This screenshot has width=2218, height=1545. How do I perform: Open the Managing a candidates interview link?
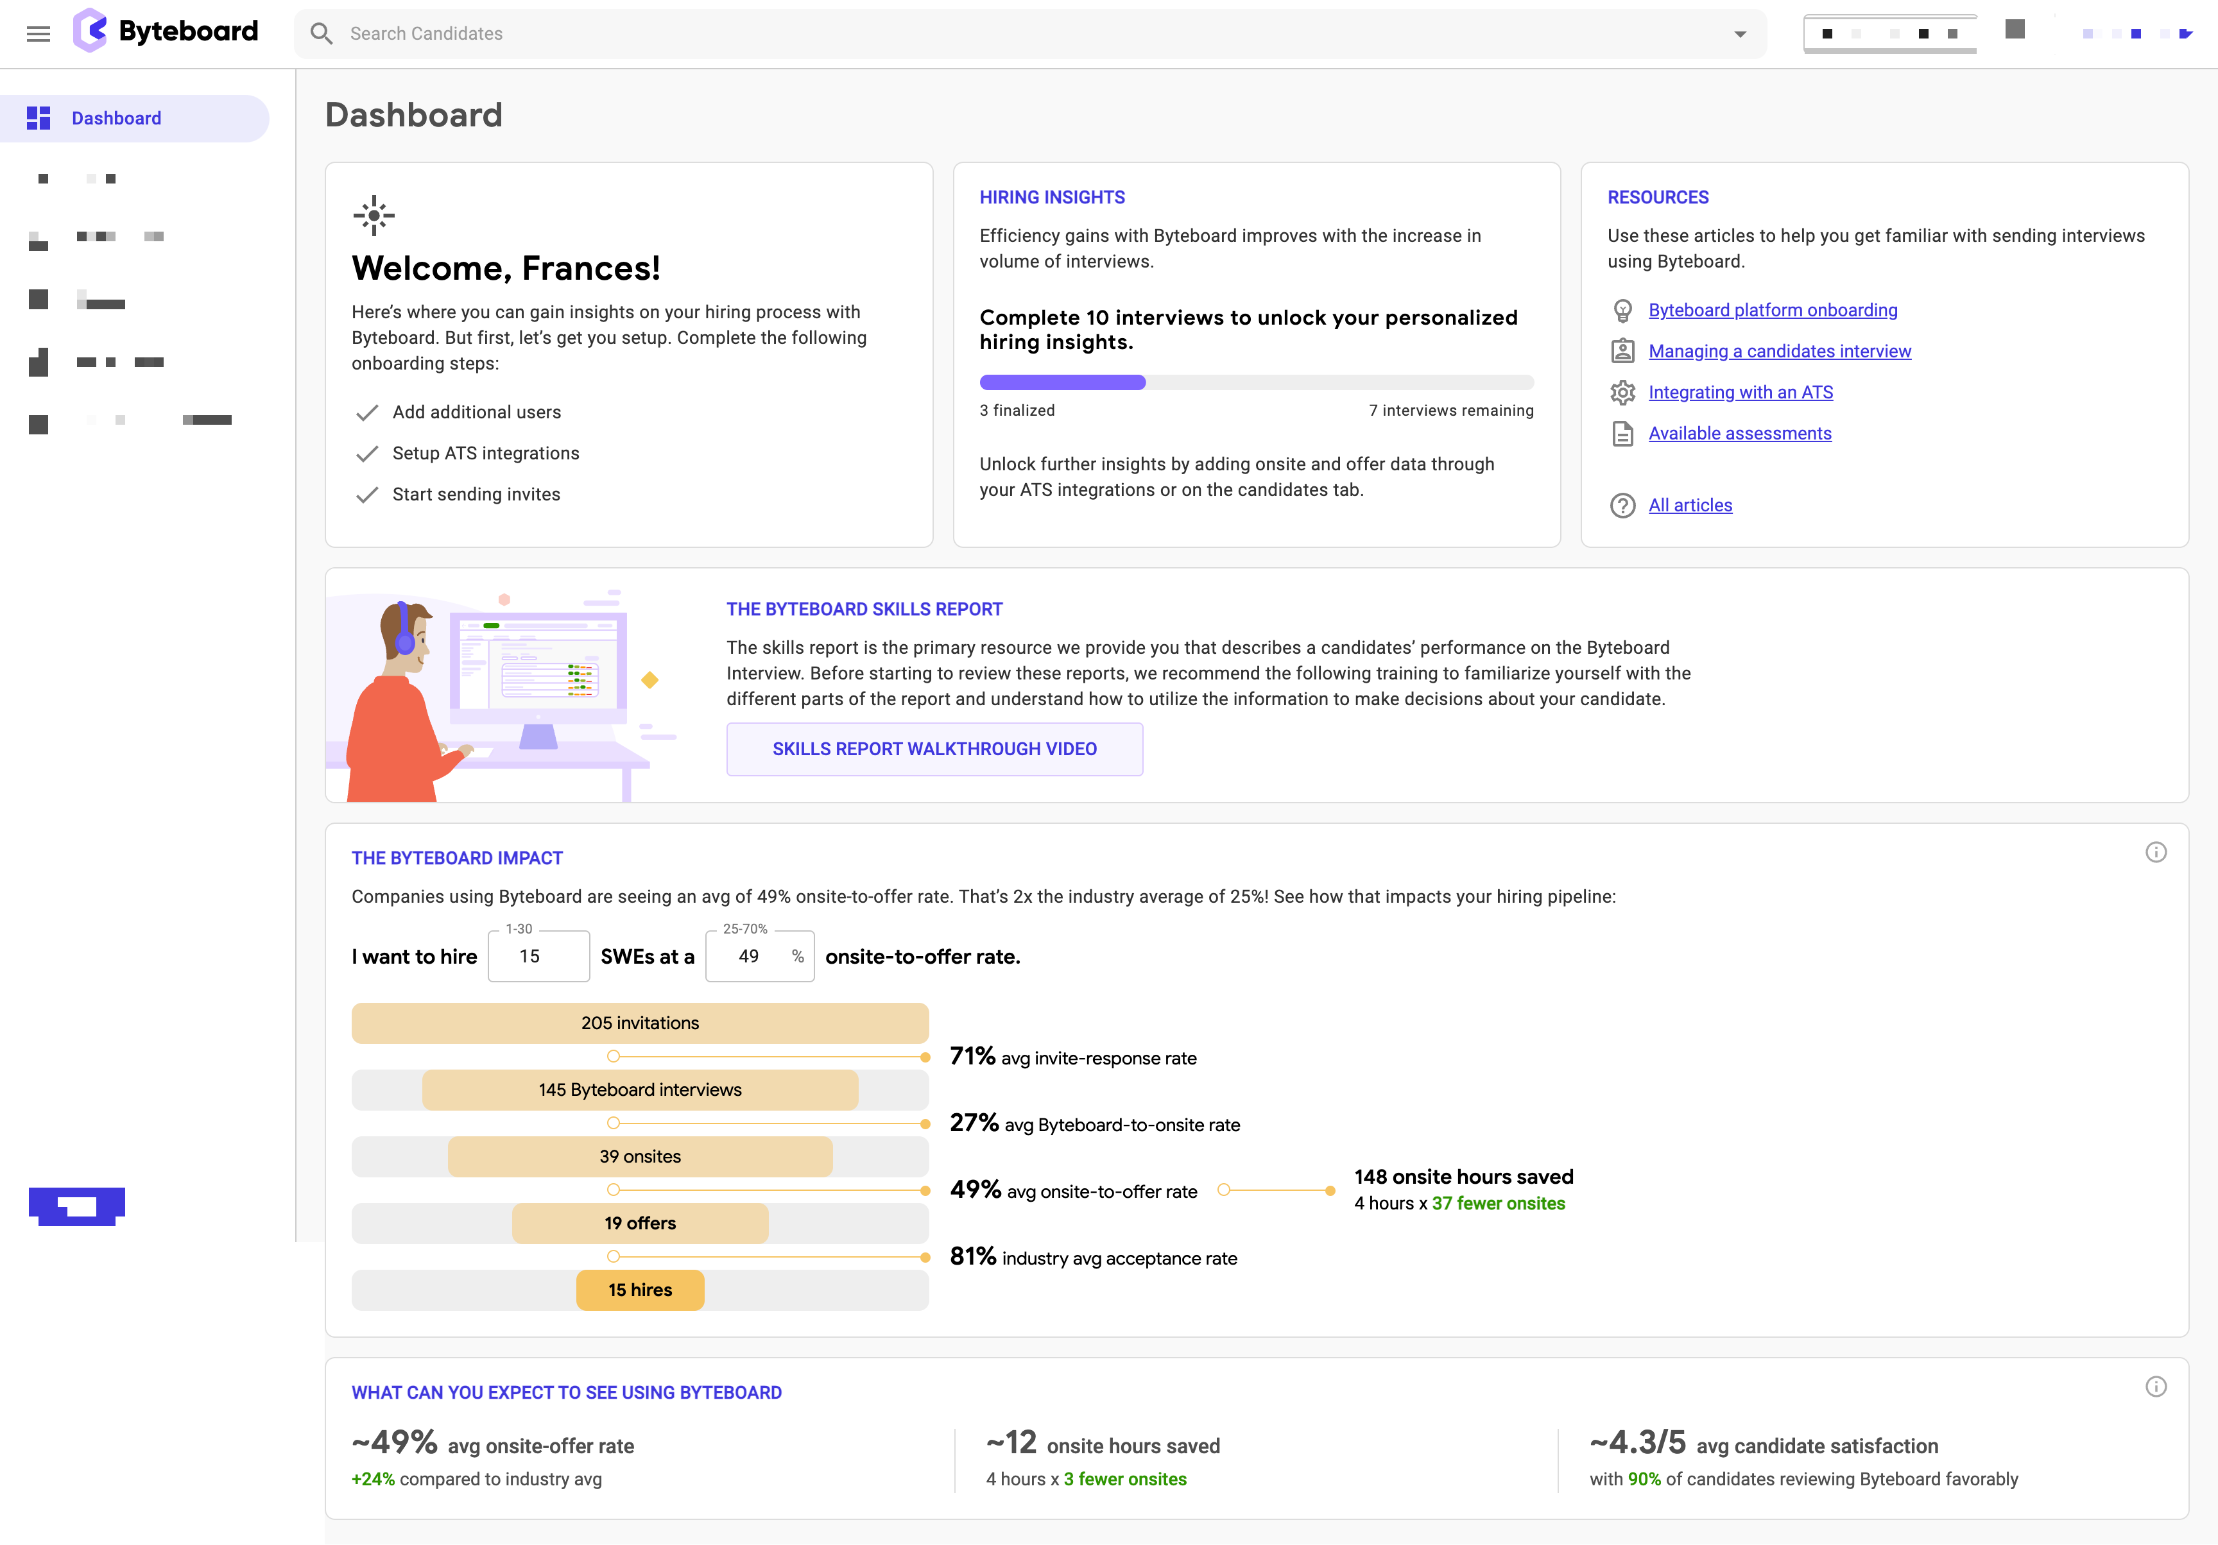click(1780, 352)
